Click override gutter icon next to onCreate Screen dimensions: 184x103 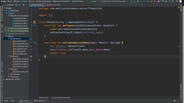(x=34, y=25)
